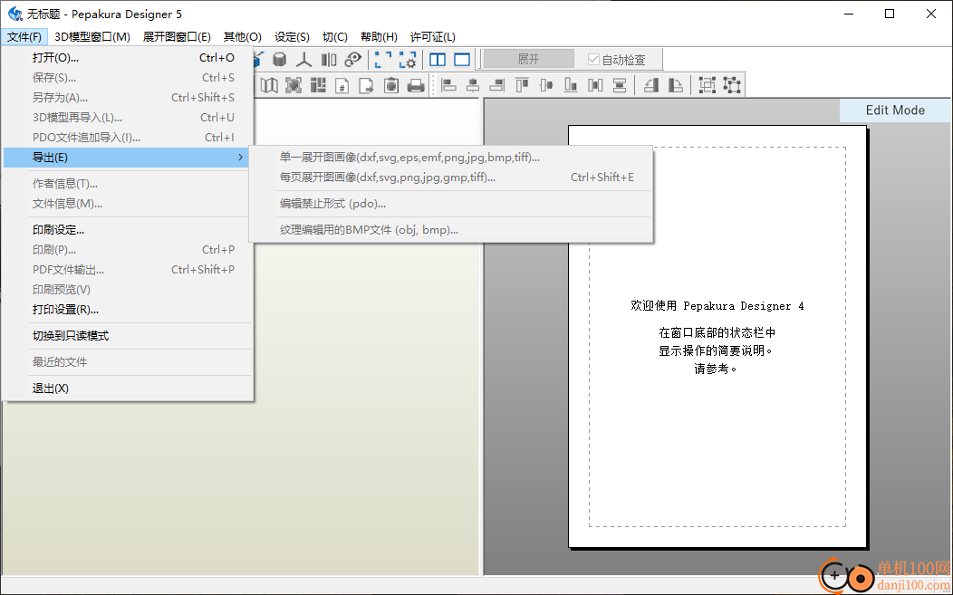Screen dimensions: 953x595
Task: Click 文件信息(M)... menu entry
Action: tap(127, 204)
